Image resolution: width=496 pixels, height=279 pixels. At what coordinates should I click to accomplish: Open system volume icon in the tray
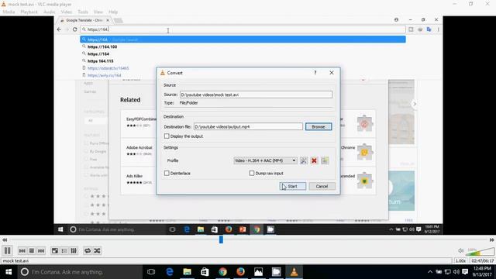pos(456,272)
